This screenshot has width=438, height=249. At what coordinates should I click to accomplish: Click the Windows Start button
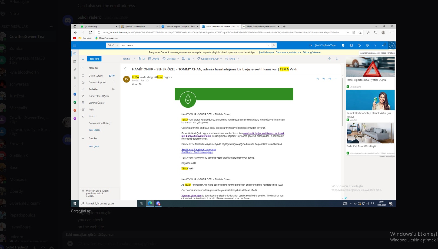(75, 204)
